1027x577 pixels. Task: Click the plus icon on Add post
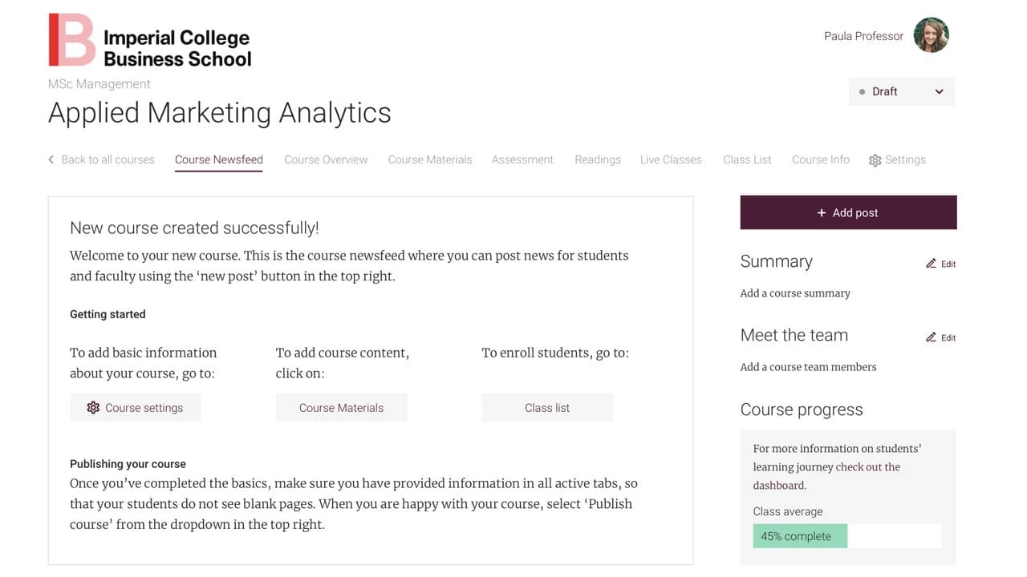pyautogui.click(x=821, y=212)
